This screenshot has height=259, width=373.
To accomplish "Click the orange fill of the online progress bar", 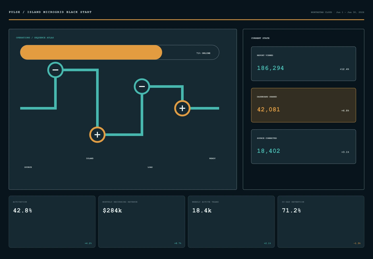I will coord(91,52).
